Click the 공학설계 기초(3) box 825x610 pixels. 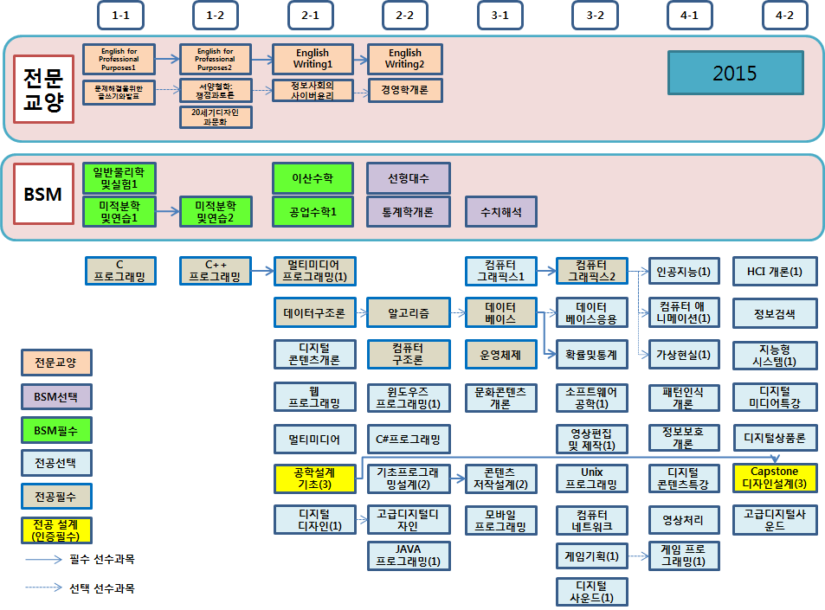[x=314, y=478]
